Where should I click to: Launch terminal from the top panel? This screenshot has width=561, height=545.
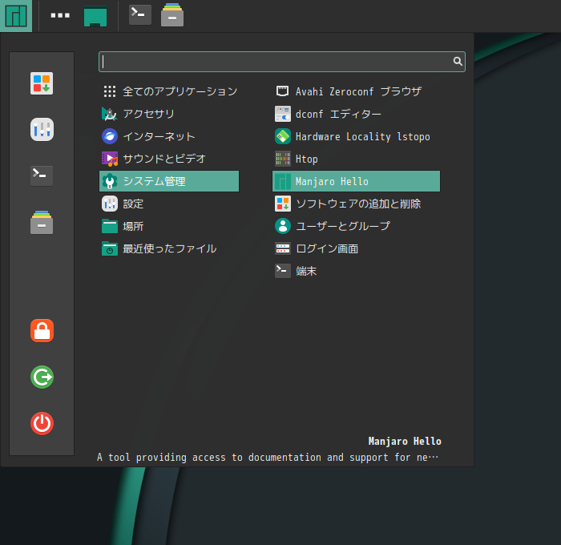pyautogui.click(x=140, y=14)
